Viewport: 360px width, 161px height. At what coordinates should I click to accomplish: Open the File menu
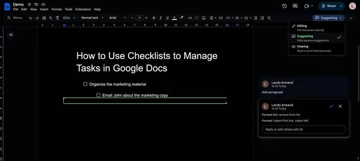click(16, 10)
